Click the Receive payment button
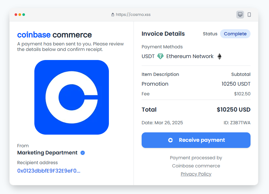Screen dimensions: 269x194 coord(196,140)
